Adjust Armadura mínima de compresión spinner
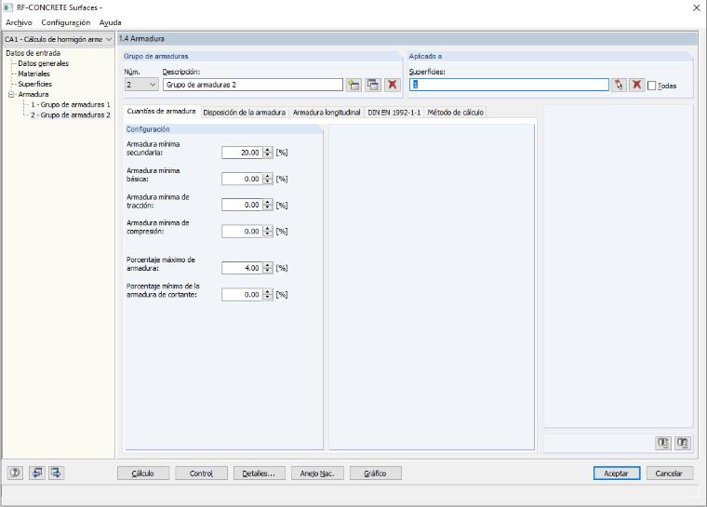The width and height of the screenshot is (707, 507). coord(268,232)
